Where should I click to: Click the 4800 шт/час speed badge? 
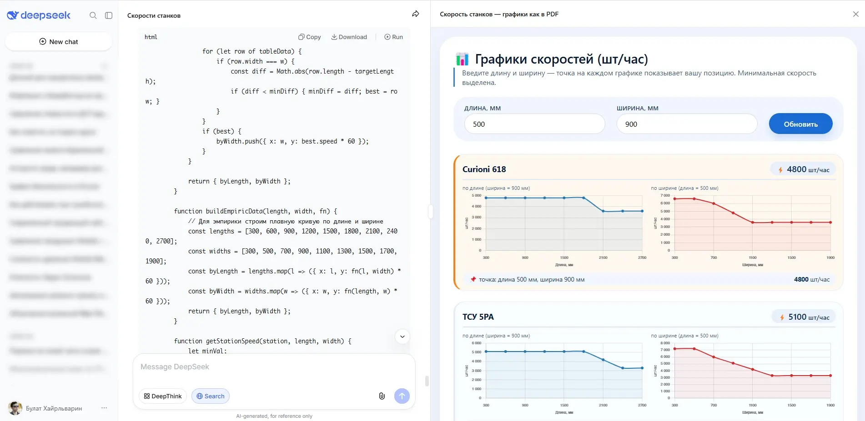pyautogui.click(x=803, y=169)
